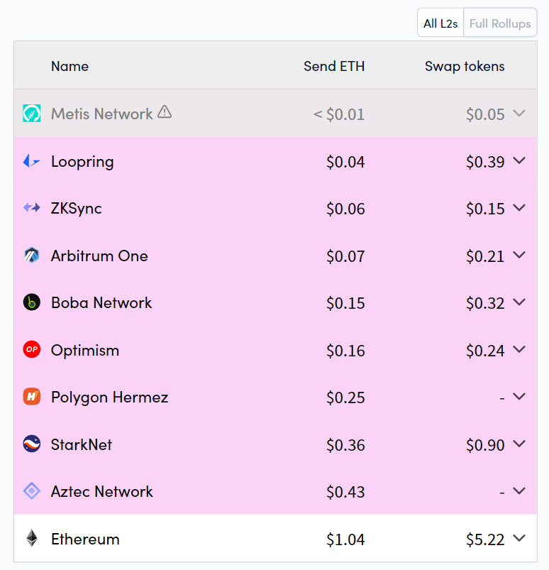Screen dimensions: 549x570
Task: Click the warning triangle next to Metis Network
Action: (165, 111)
